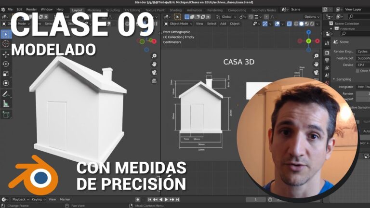The height and width of the screenshot is (208, 370).
Task: Open the Edit menu
Action: (x=20, y=10)
